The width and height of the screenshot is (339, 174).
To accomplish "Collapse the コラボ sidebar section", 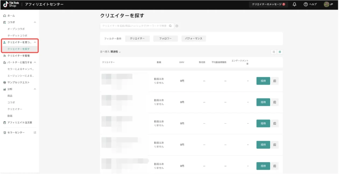I will (x=35, y=22).
